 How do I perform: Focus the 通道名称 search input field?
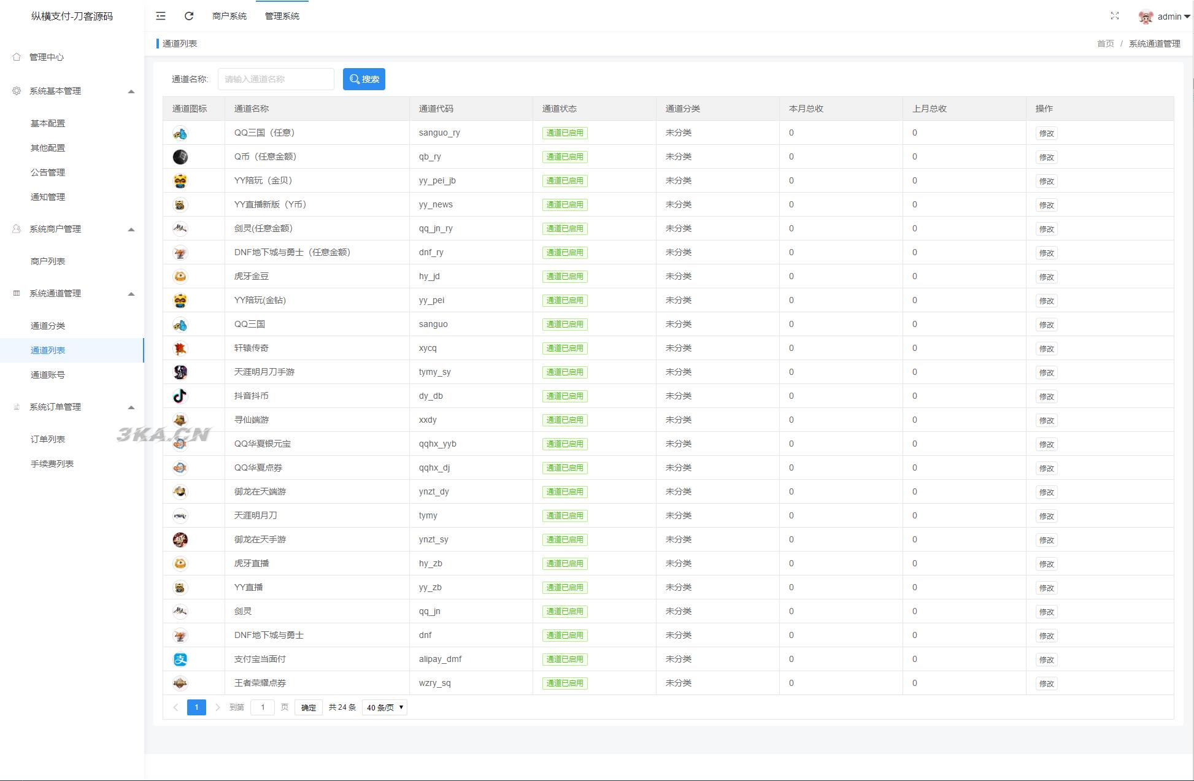tap(276, 79)
